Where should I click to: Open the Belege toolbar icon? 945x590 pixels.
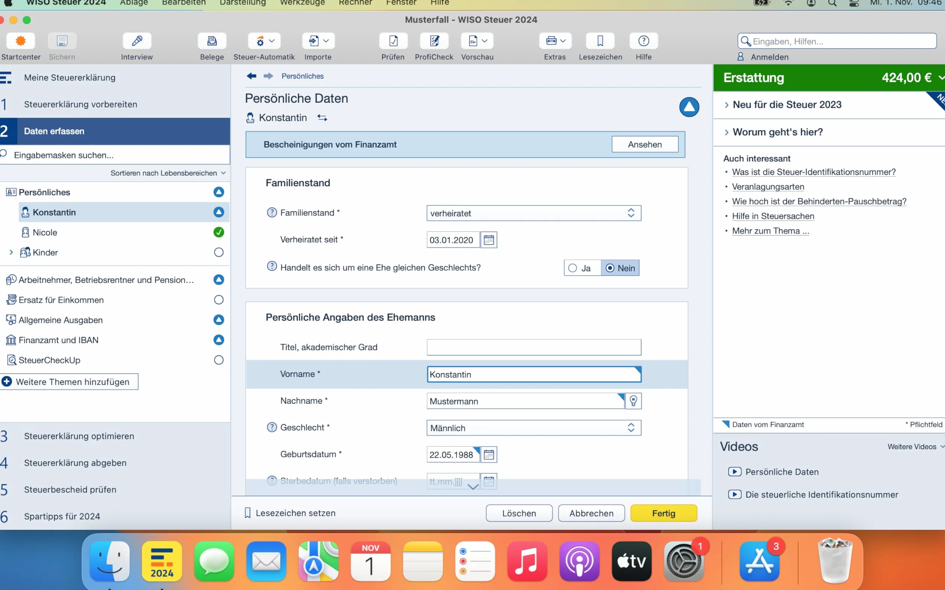tap(212, 46)
